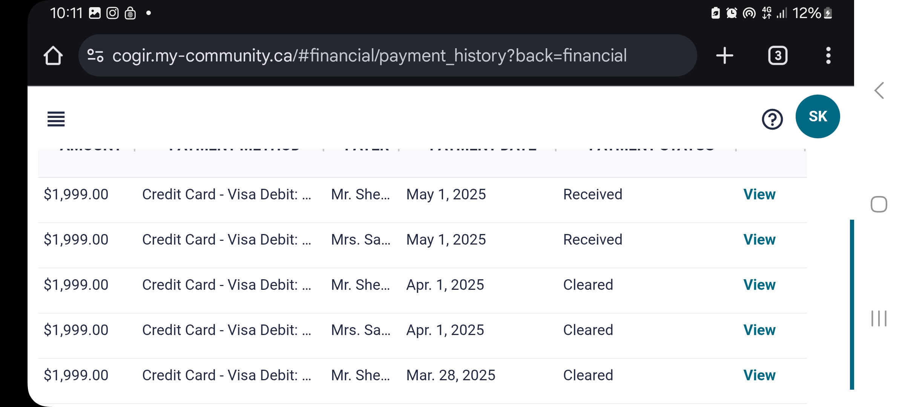905x407 pixels.
Task: Tap the battery percentage status indicator
Action: click(x=807, y=14)
